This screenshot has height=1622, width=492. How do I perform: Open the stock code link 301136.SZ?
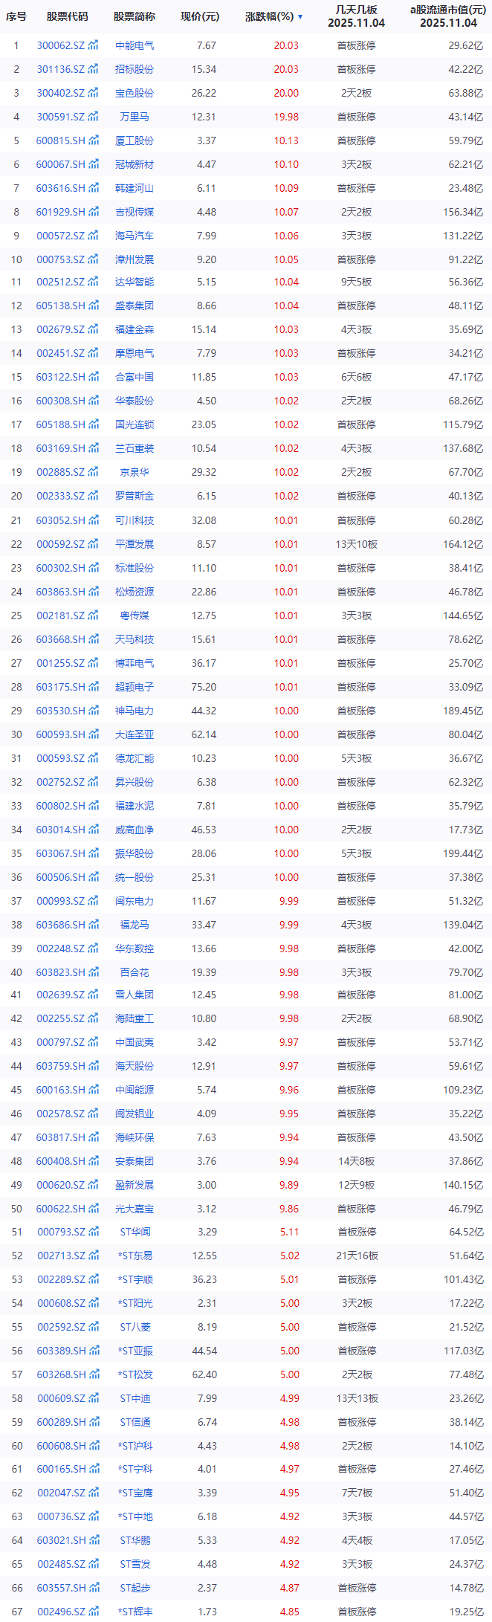click(61, 69)
